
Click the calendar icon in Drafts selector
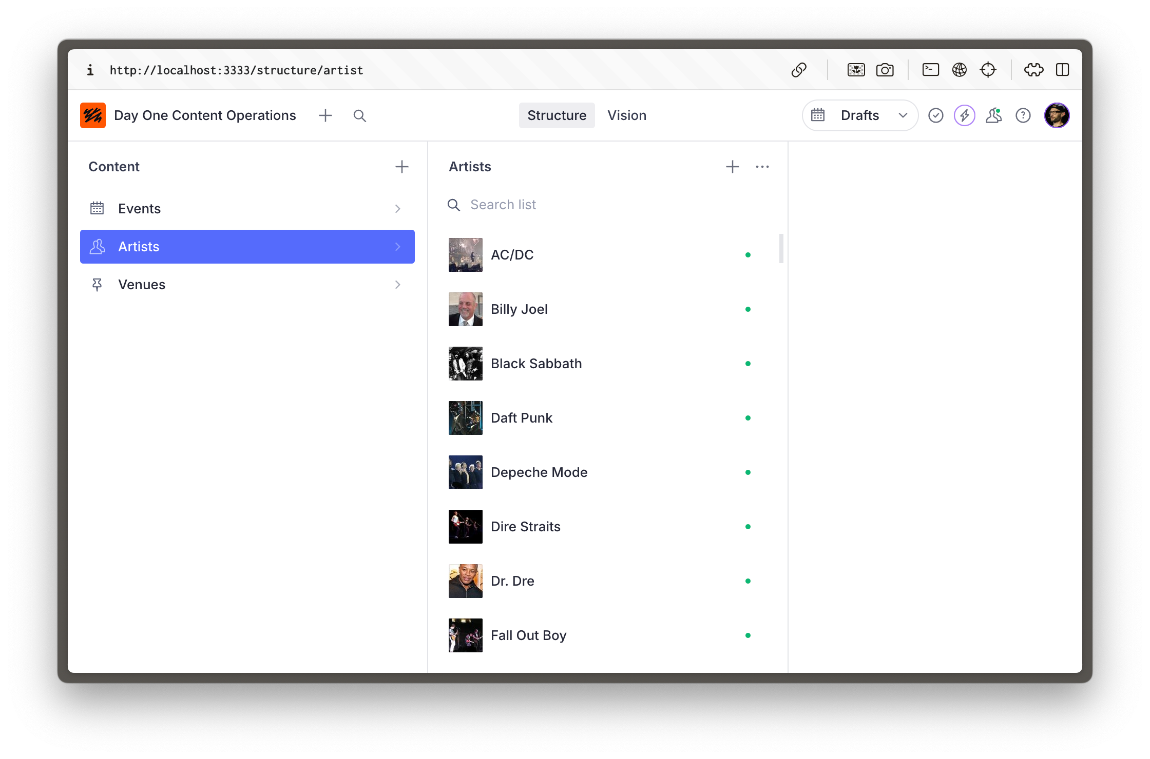(818, 115)
